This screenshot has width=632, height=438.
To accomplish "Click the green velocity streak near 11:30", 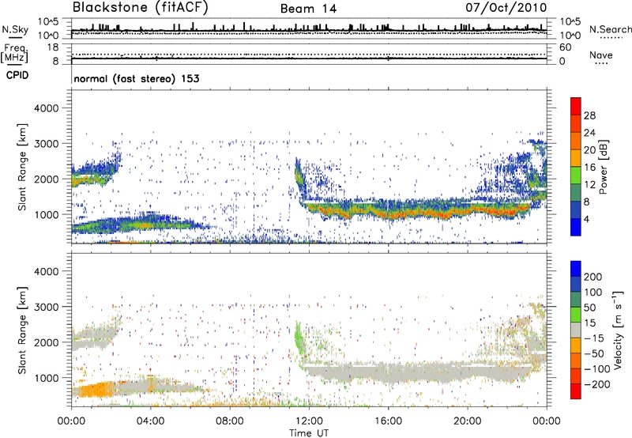I will [x=299, y=338].
